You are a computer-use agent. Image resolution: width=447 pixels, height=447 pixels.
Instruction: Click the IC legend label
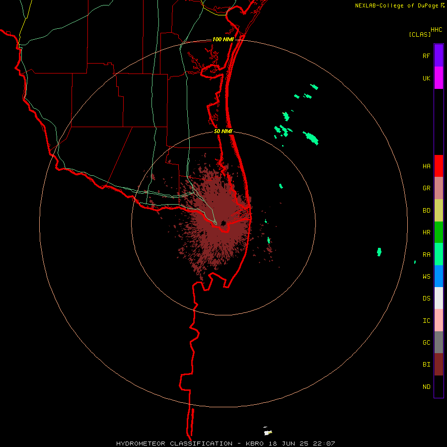point(426,321)
